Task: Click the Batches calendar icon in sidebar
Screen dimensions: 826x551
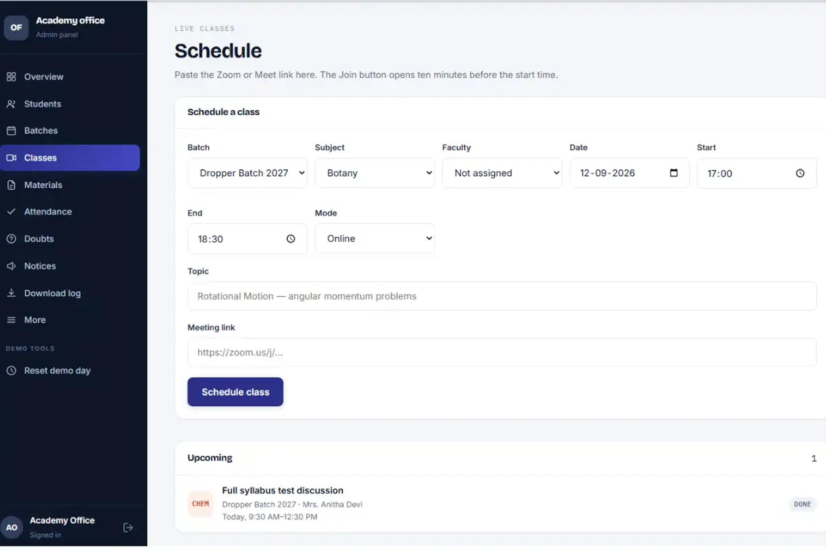Action: click(x=11, y=131)
